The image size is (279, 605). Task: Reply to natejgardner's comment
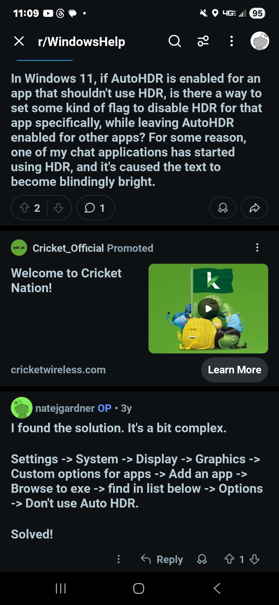tap(162, 559)
